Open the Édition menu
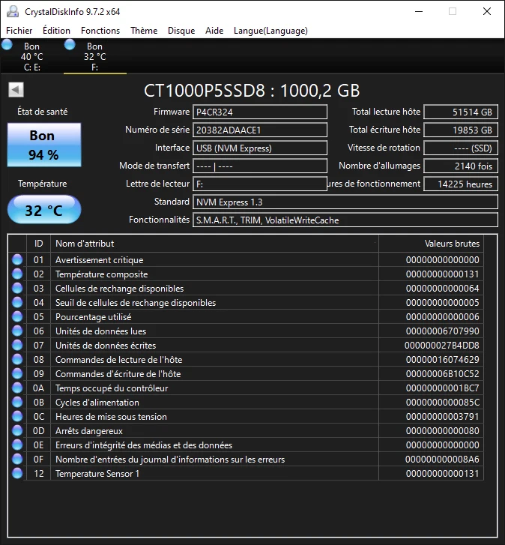505x545 pixels. [56, 31]
